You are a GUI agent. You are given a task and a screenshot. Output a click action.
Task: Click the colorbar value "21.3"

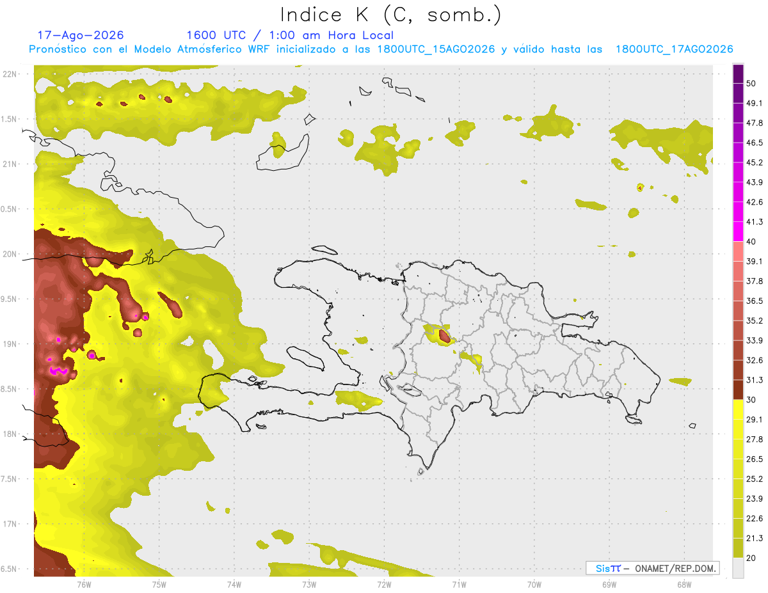coord(754,539)
